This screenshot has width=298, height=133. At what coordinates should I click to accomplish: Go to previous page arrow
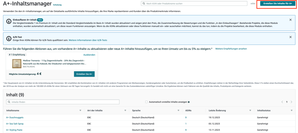pyautogui.click(x=282, y=102)
